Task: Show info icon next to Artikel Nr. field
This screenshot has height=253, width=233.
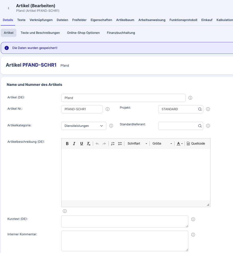Action: click(x=108, y=109)
